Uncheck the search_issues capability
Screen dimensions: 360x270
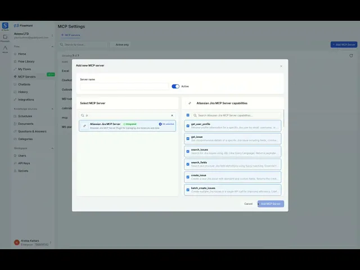click(188, 151)
